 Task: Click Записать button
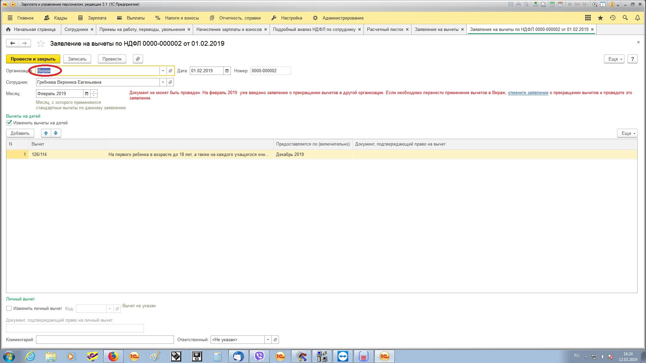(77, 59)
